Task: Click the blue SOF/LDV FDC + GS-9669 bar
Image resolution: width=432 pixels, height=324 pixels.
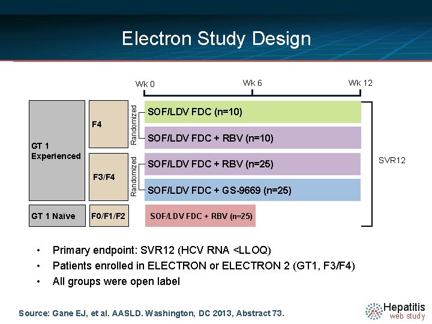Action: click(x=253, y=190)
